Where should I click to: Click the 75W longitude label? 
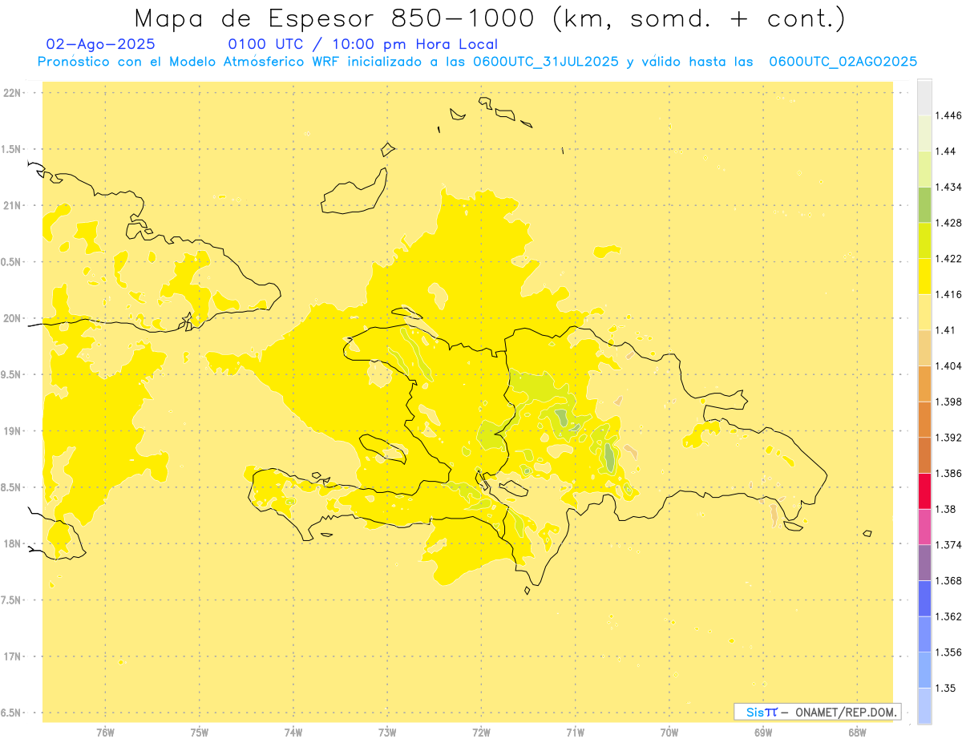(x=199, y=732)
